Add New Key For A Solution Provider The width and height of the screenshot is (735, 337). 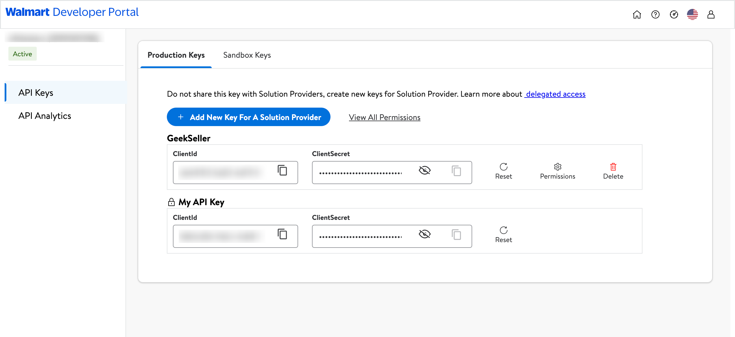(248, 117)
